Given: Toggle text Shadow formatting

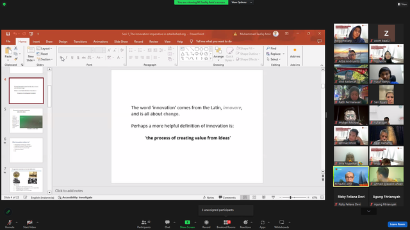Looking at the screenshot, I should (78, 57).
